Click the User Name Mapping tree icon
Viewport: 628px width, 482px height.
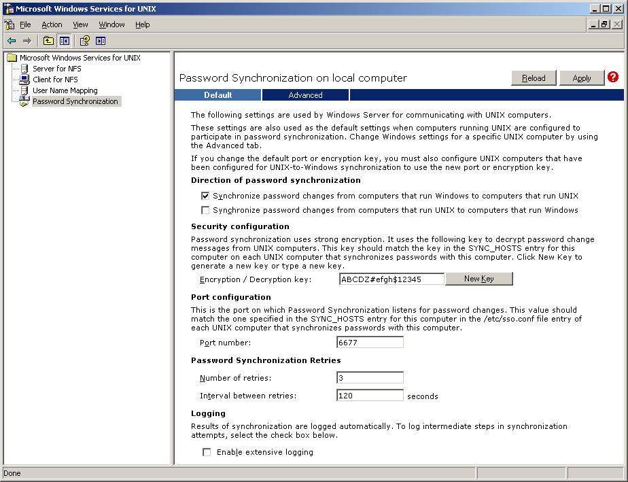click(x=24, y=90)
